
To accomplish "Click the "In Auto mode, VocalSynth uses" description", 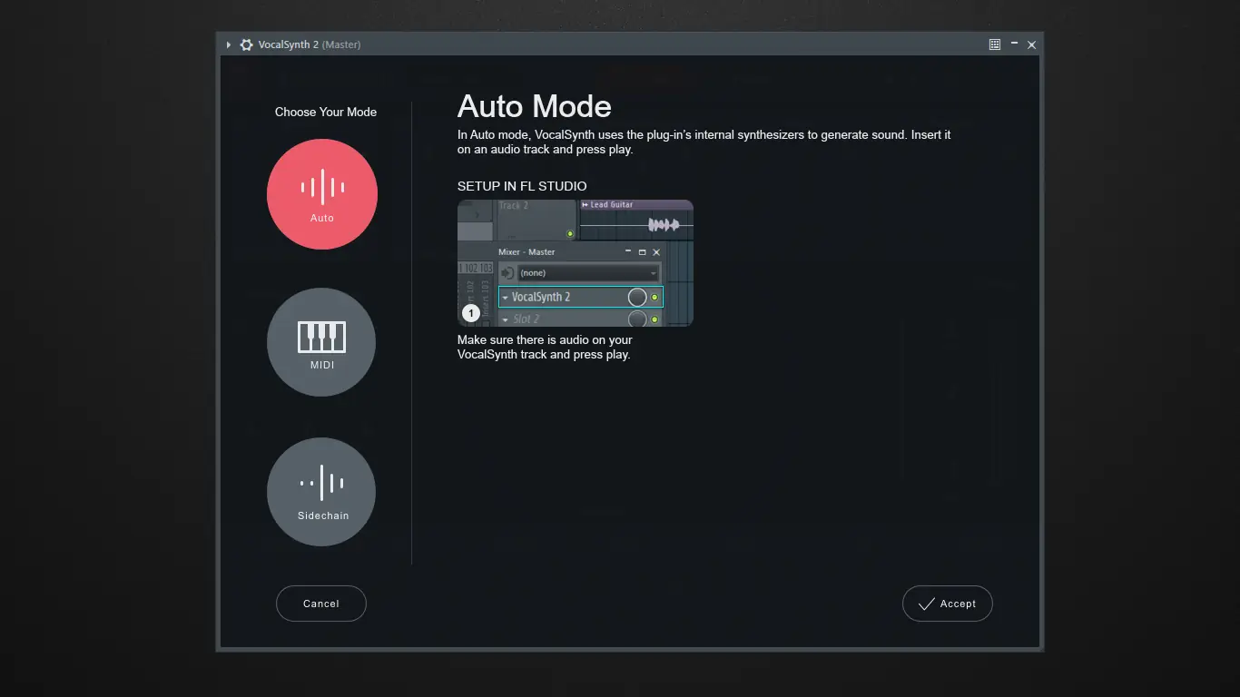I will click(x=704, y=142).
